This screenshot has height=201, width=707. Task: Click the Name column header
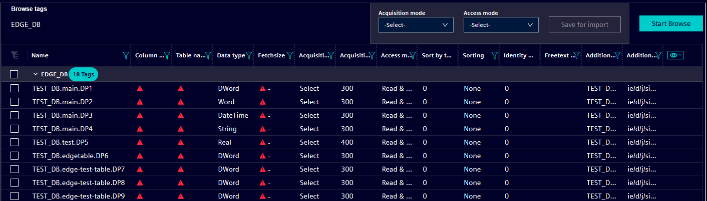[40, 56]
